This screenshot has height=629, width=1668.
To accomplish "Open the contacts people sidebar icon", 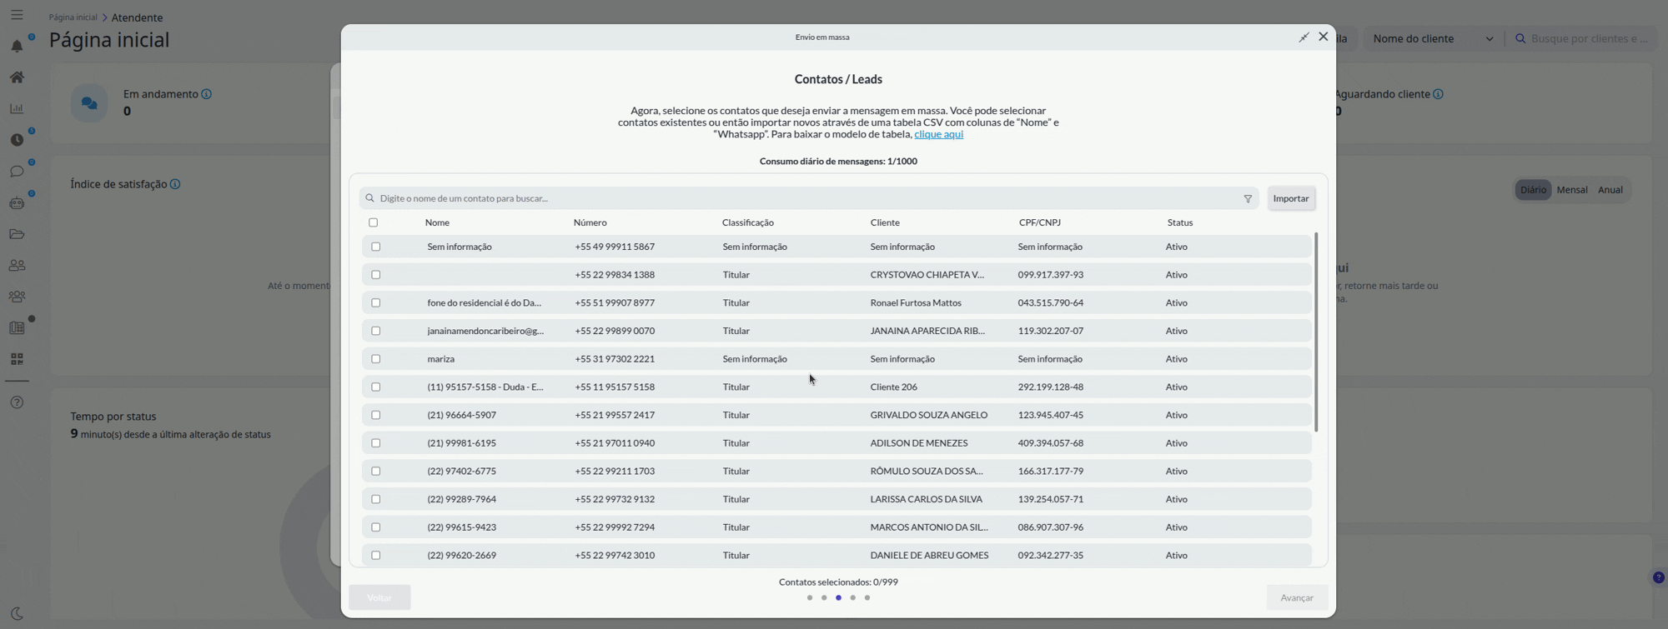I will 17,266.
